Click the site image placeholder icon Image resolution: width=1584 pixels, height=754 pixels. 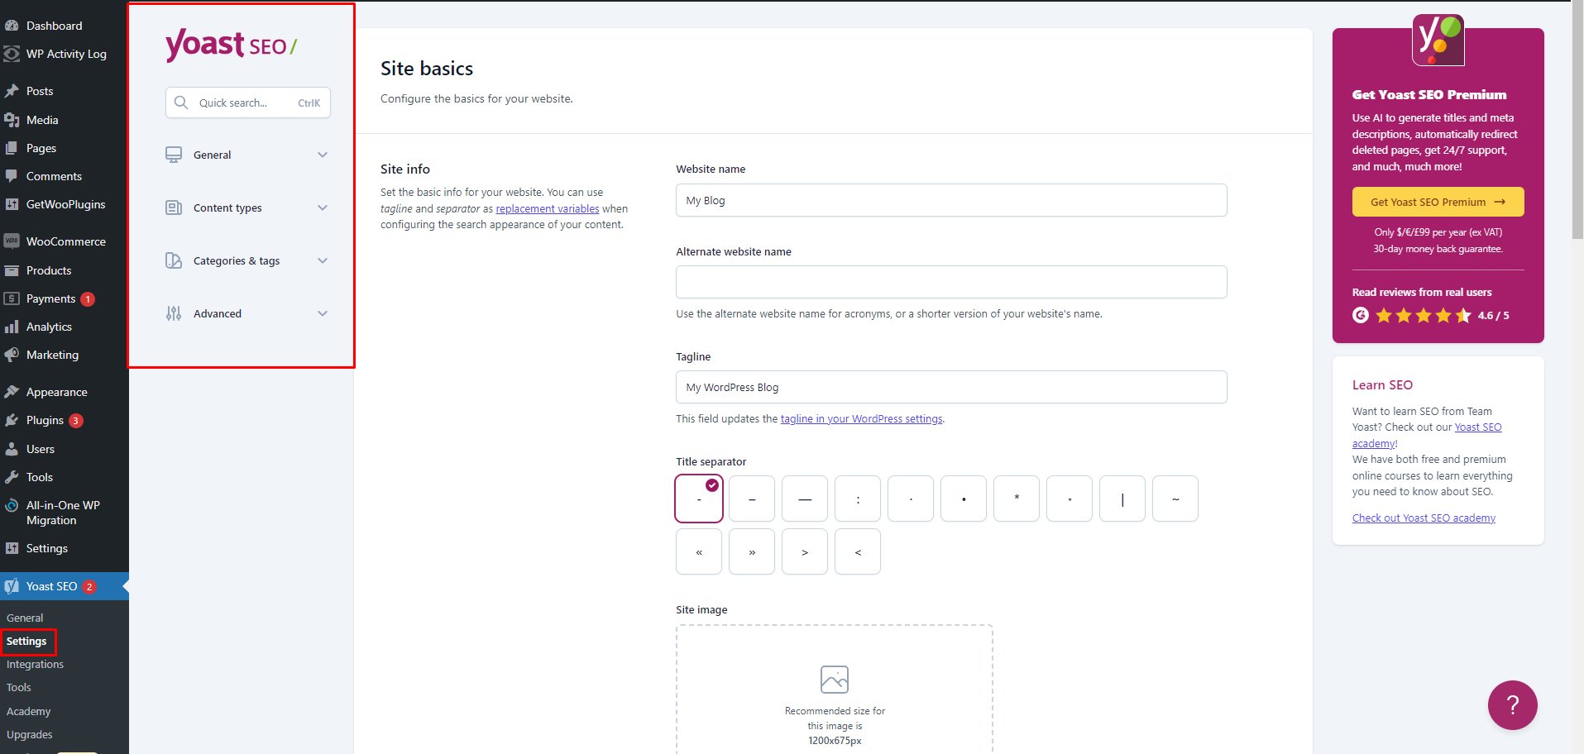834,680
